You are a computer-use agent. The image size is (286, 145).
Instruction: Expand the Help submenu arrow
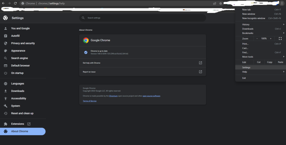pyautogui.click(x=284, y=72)
